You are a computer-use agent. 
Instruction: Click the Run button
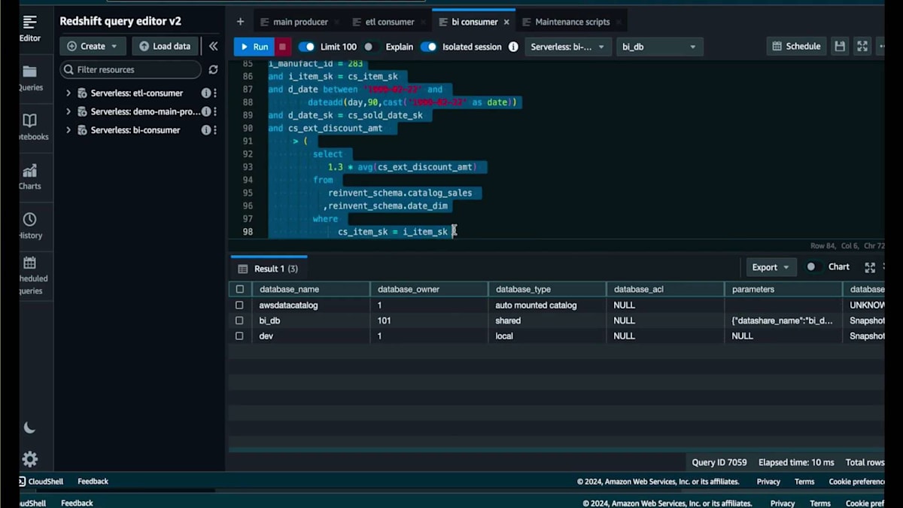tap(254, 47)
